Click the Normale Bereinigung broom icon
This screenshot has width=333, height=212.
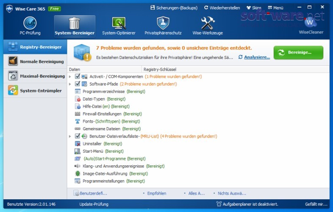(13, 61)
